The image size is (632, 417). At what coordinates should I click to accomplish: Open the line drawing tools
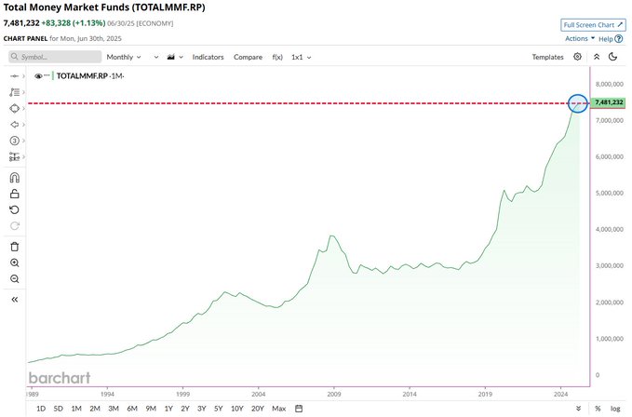[x=15, y=92]
